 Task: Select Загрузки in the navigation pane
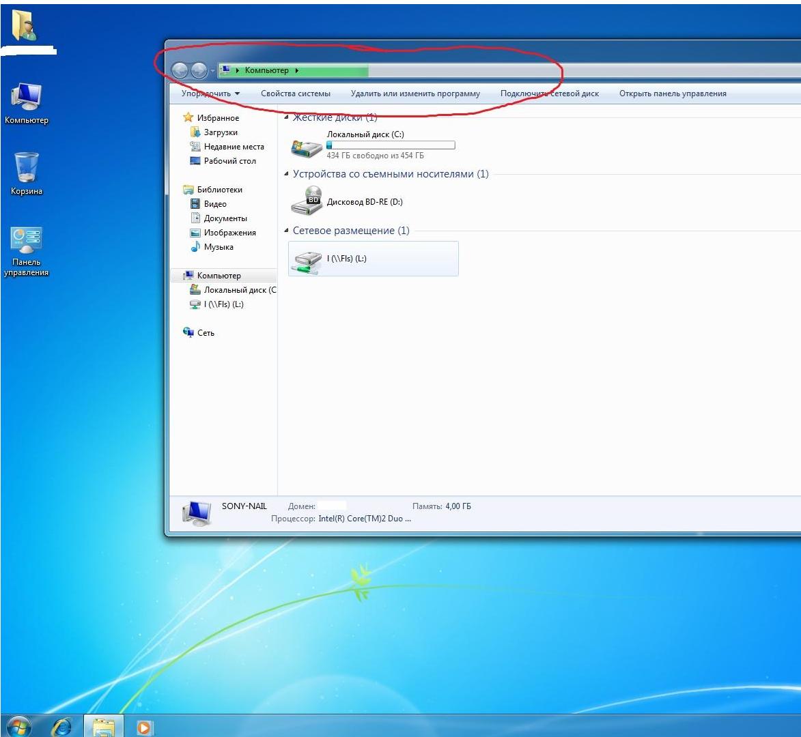[x=221, y=132]
